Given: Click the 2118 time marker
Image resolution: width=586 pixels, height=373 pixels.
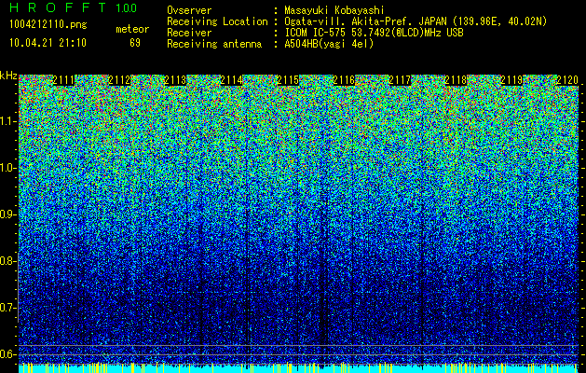Looking at the screenshot, I should pyautogui.click(x=456, y=80).
